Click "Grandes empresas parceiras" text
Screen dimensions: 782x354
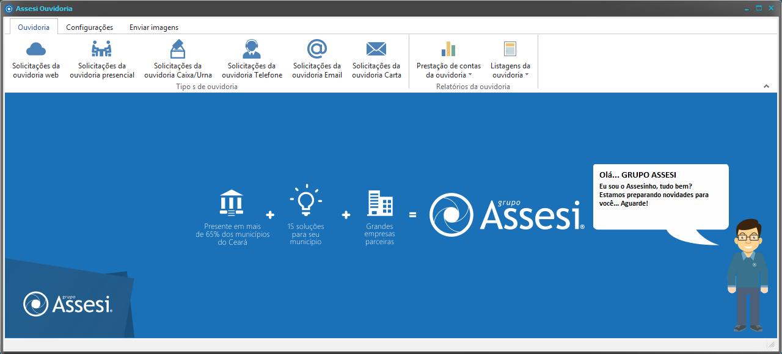pyautogui.click(x=380, y=234)
